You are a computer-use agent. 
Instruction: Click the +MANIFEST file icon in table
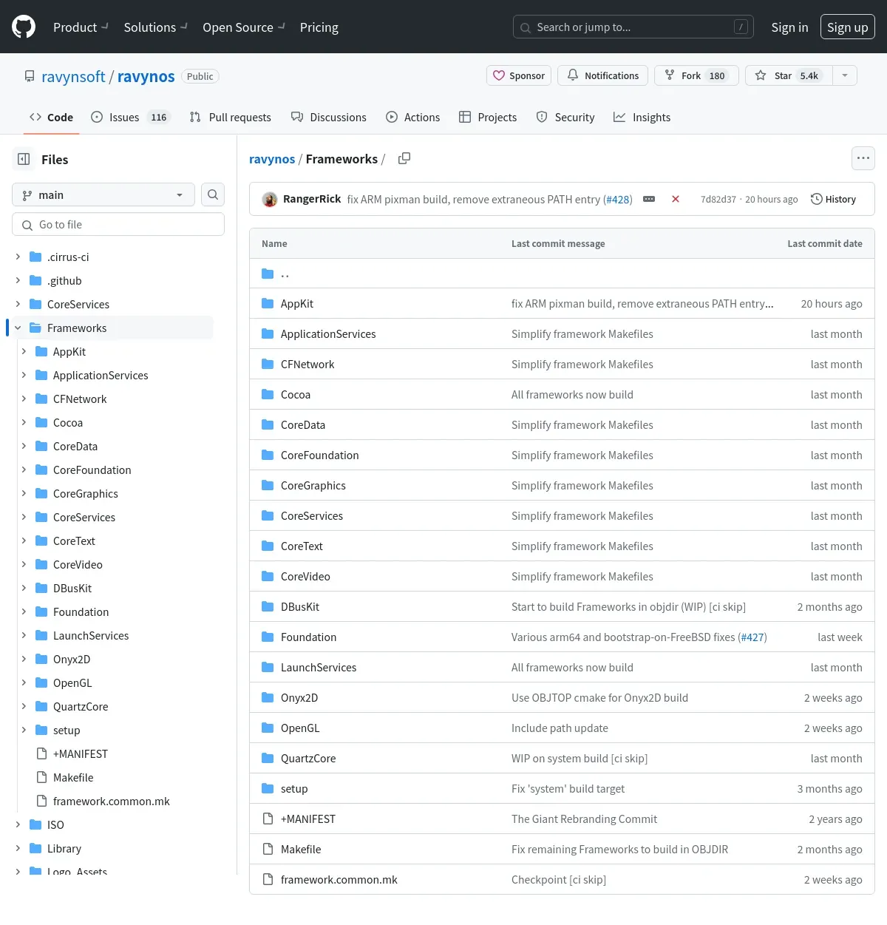268,819
